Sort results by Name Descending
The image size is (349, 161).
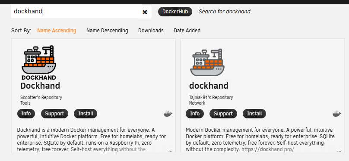tap(107, 31)
